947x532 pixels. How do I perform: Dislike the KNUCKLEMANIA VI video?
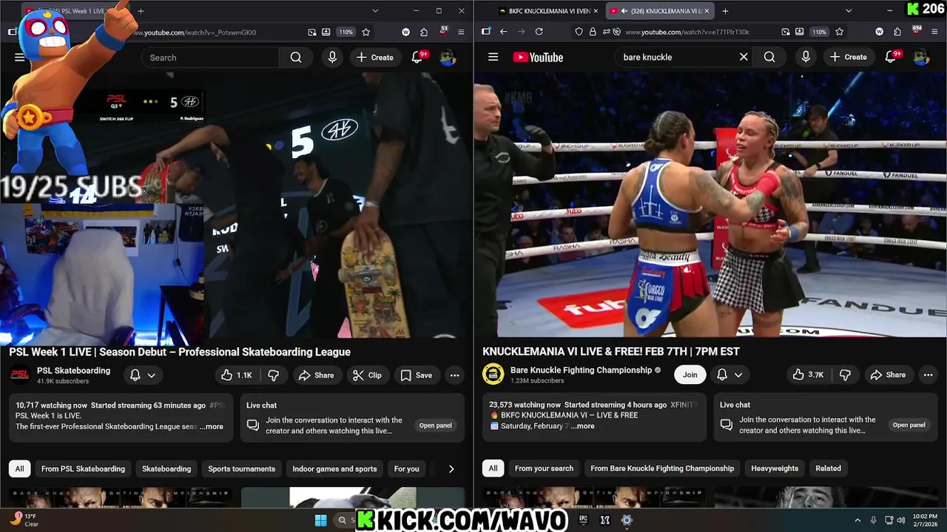pos(845,375)
